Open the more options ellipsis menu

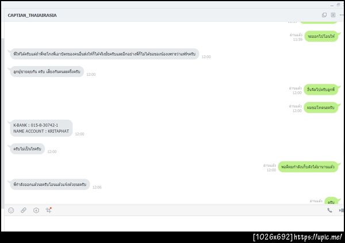click(x=342, y=15)
